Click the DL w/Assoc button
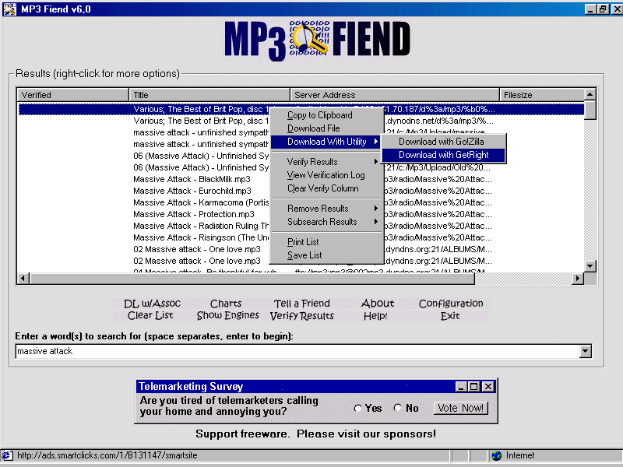 coord(152,304)
